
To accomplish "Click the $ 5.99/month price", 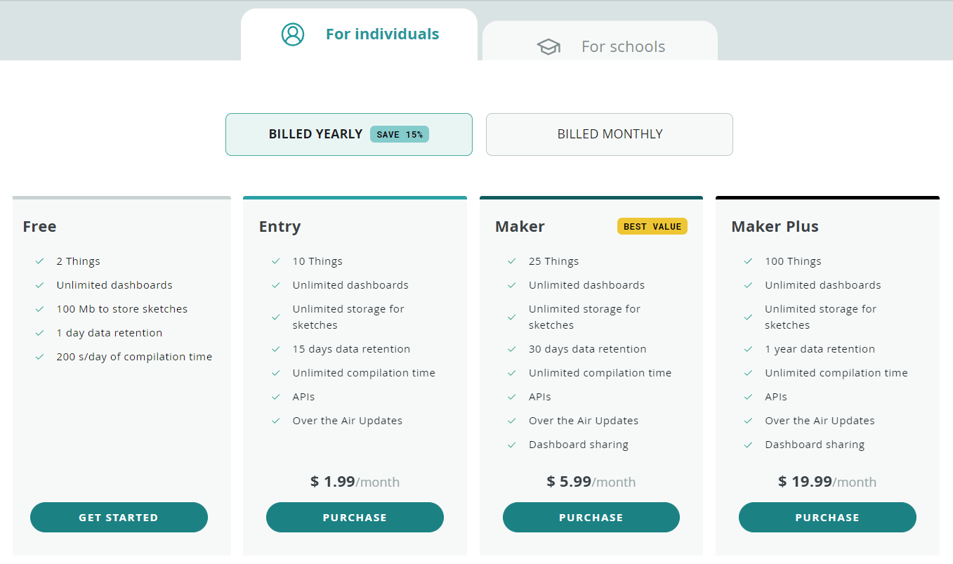I will [x=591, y=482].
